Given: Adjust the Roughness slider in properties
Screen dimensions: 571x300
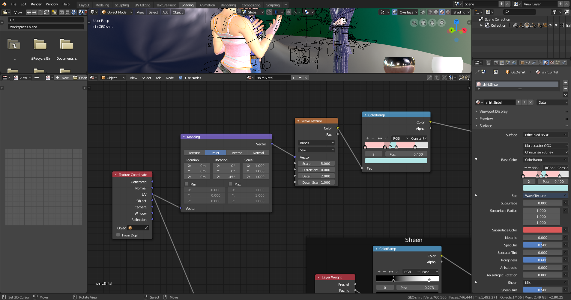Looking at the screenshot, I should coord(543,260).
